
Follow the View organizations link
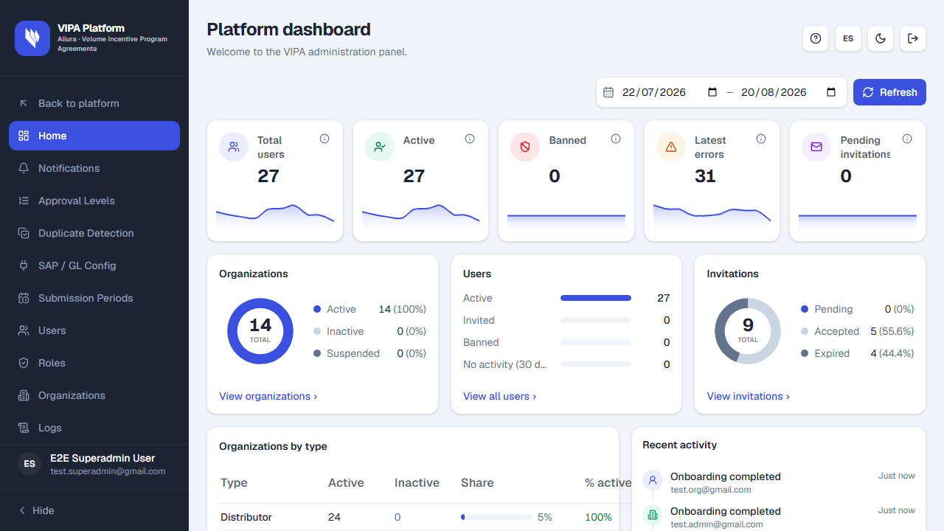coord(268,396)
